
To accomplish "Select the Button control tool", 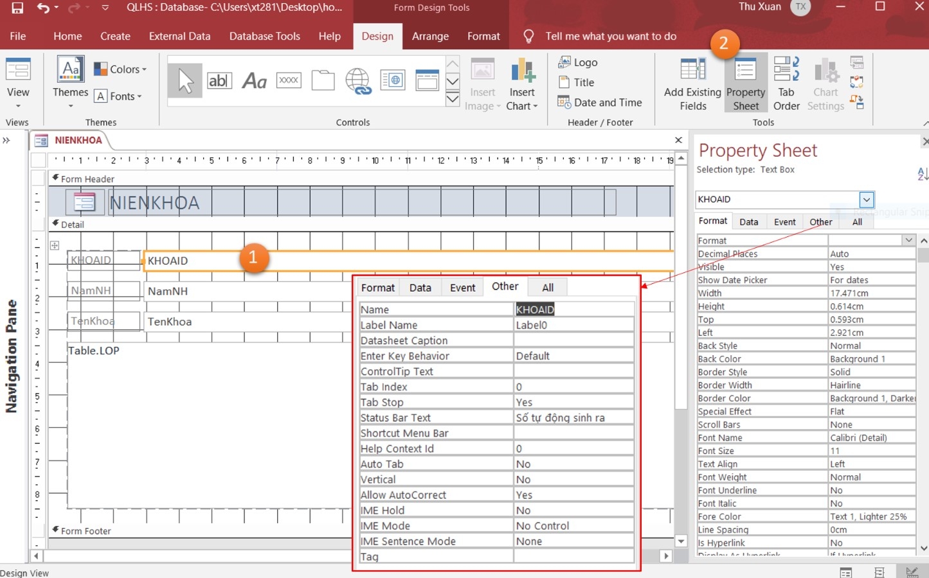I will click(x=289, y=80).
